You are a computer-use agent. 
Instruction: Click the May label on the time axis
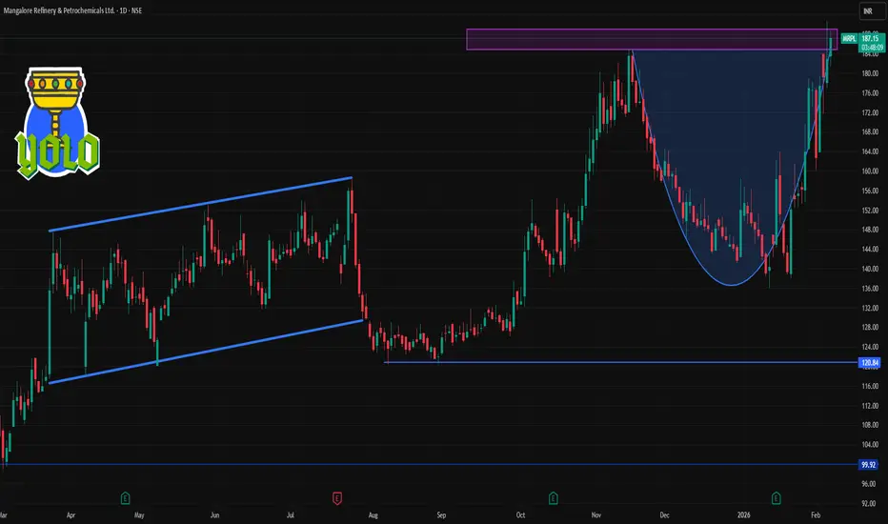139,515
